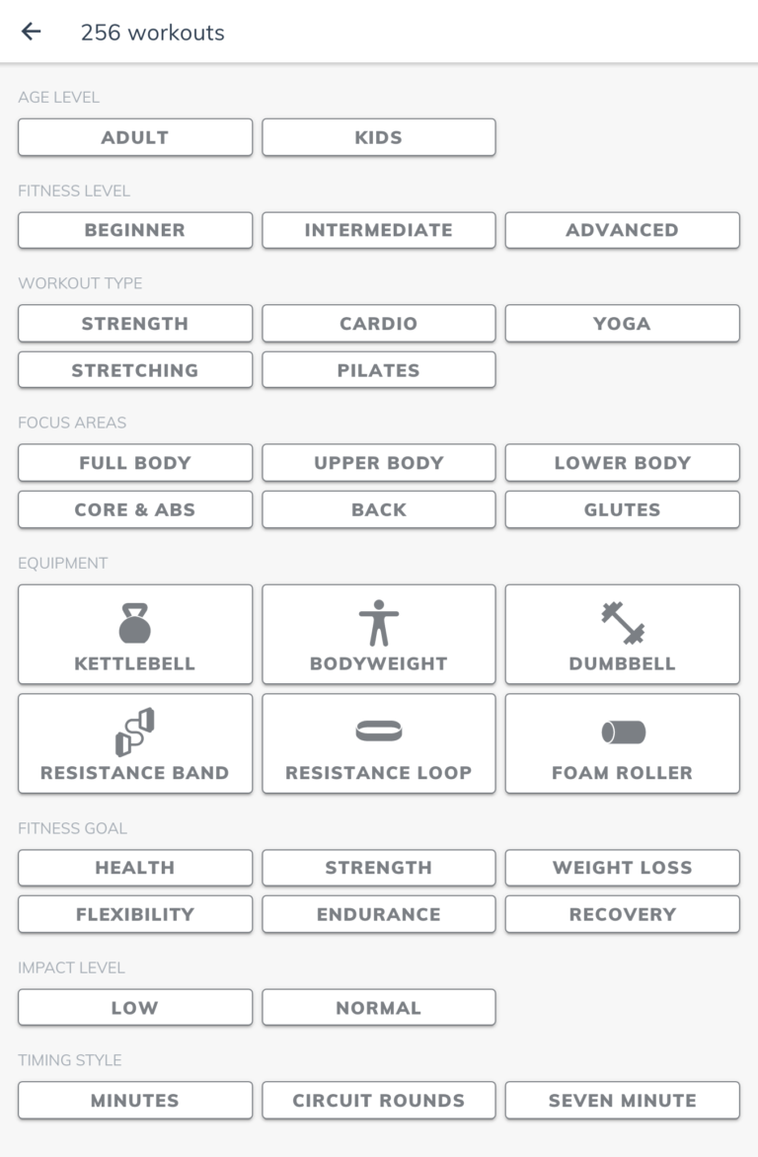Set impact level to Low
Screen dimensions: 758x1157
(135, 1007)
